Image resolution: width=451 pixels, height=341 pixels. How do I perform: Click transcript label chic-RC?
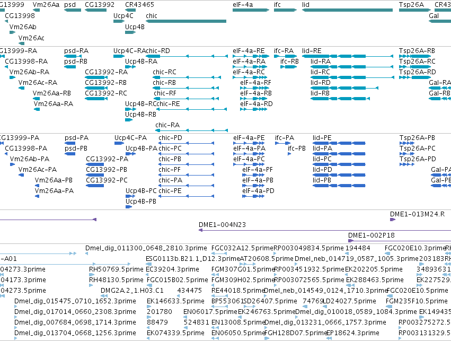pyautogui.click(x=164, y=72)
